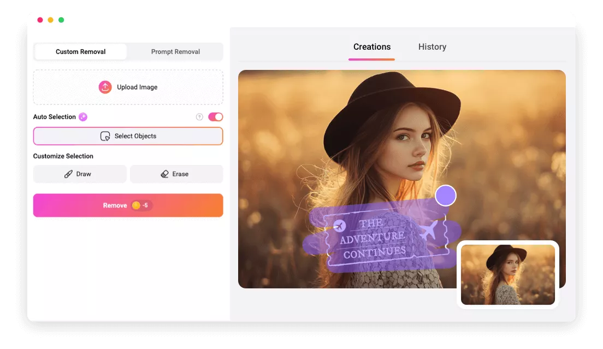Click the coin credits icon on the Remove button
The width and height of the screenshot is (603, 349).
(x=135, y=205)
